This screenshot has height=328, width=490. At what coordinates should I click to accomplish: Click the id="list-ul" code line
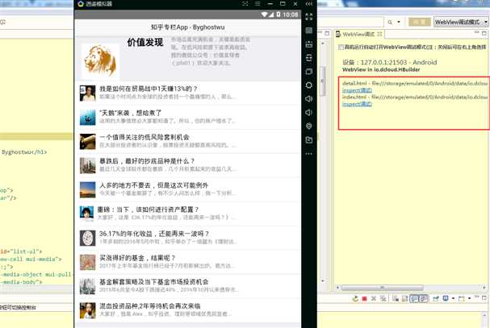pyautogui.click(x=21, y=251)
